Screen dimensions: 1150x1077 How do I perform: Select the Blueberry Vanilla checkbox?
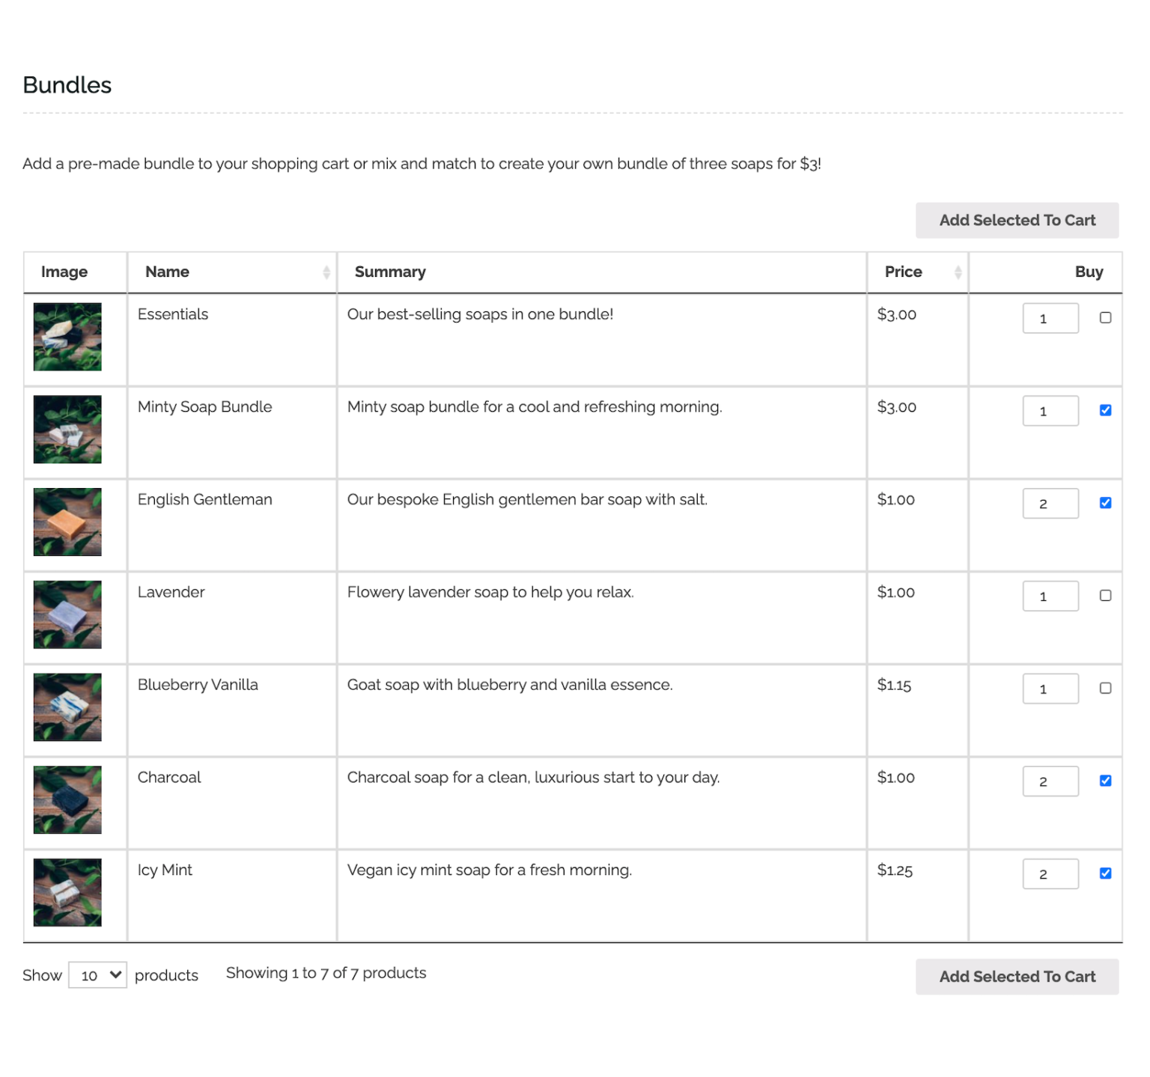point(1104,688)
